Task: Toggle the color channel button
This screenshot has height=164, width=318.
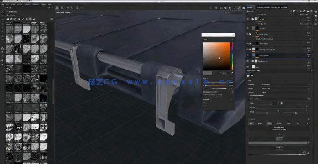Action: tap(251, 124)
